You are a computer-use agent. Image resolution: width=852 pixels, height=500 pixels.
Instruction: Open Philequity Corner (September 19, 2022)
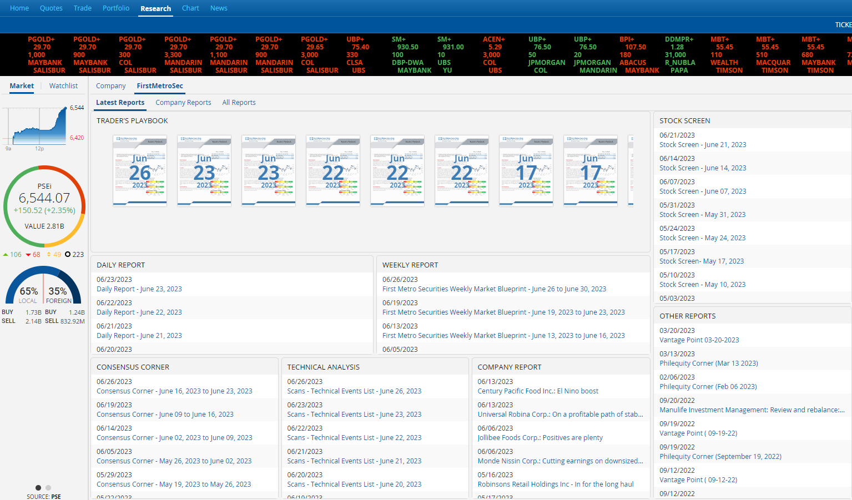[x=720, y=457]
